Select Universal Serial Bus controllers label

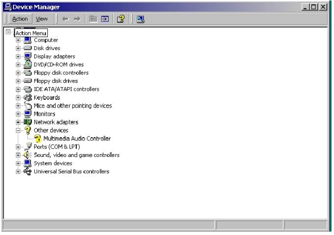(71, 171)
